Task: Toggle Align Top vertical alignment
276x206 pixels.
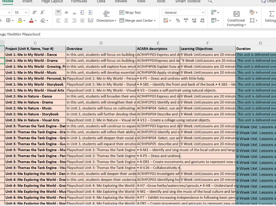Action: pos(58,12)
